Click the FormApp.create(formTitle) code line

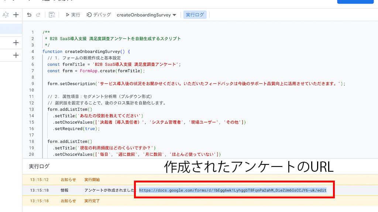(x=96, y=71)
